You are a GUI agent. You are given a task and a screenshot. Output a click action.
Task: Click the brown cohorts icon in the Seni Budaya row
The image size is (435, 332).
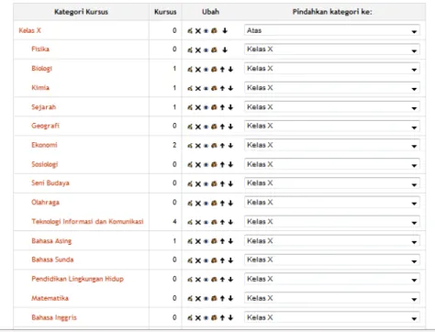pyautogui.click(x=214, y=183)
